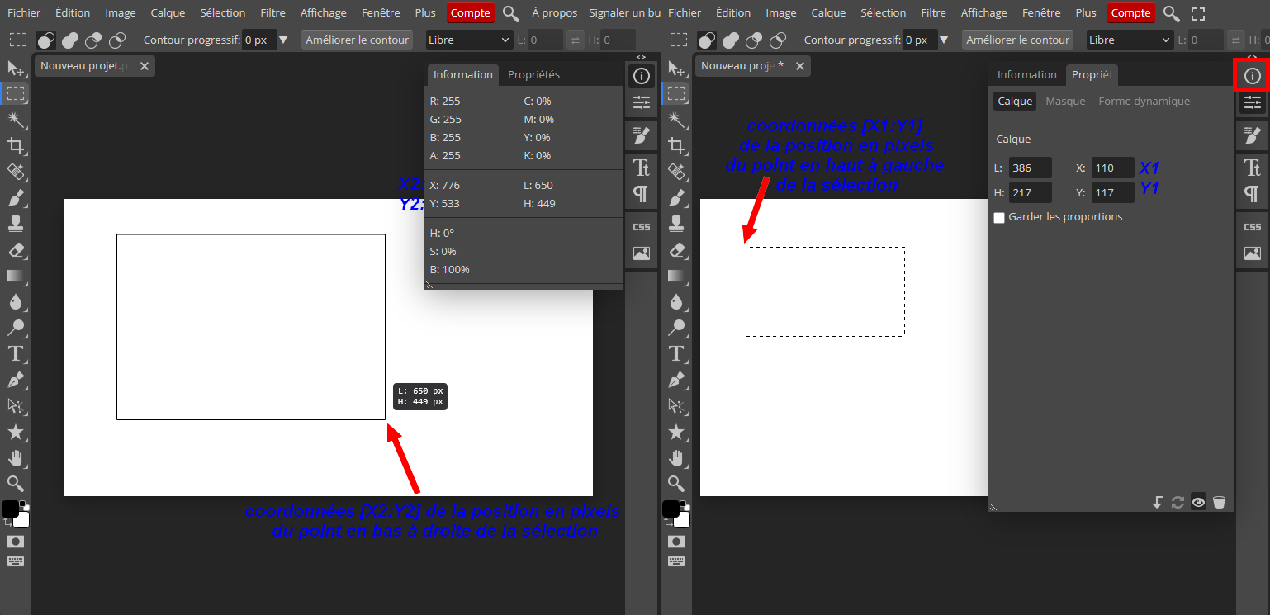Select the Text tool in the left window

[16, 353]
